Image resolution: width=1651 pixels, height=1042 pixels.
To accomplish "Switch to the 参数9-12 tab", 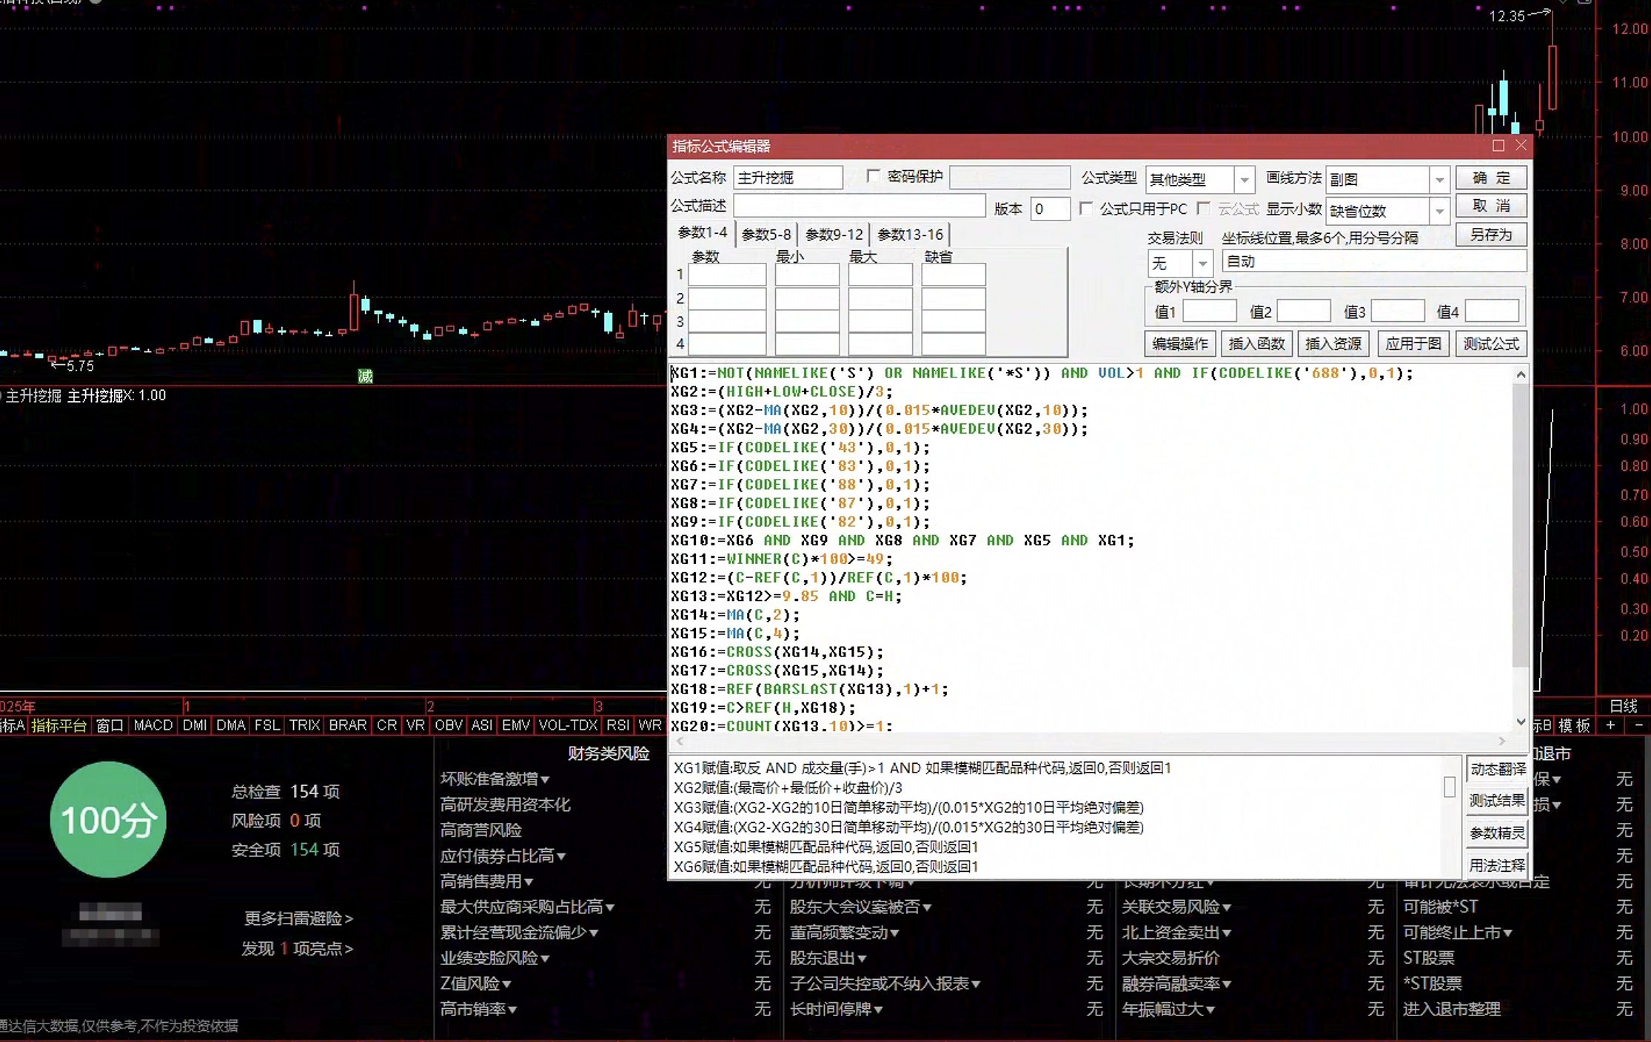I will point(834,235).
